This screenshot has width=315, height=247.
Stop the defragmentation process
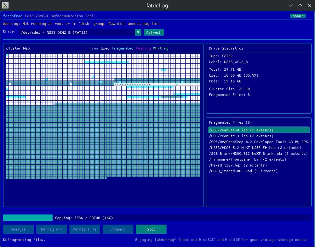151,229
